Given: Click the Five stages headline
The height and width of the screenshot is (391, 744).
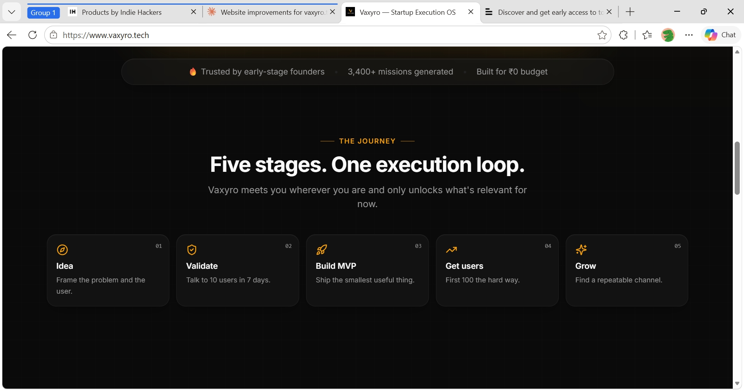Looking at the screenshot, I should pyautogui.click(x=367, y=164).
